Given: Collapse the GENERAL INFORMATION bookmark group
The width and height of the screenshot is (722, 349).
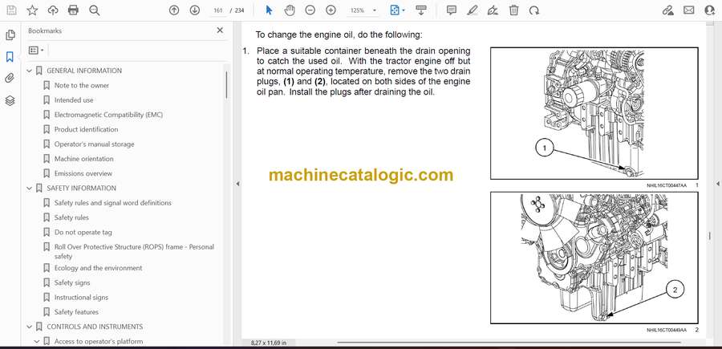Looking at the screenshot, I should click(x=30, y=71).
